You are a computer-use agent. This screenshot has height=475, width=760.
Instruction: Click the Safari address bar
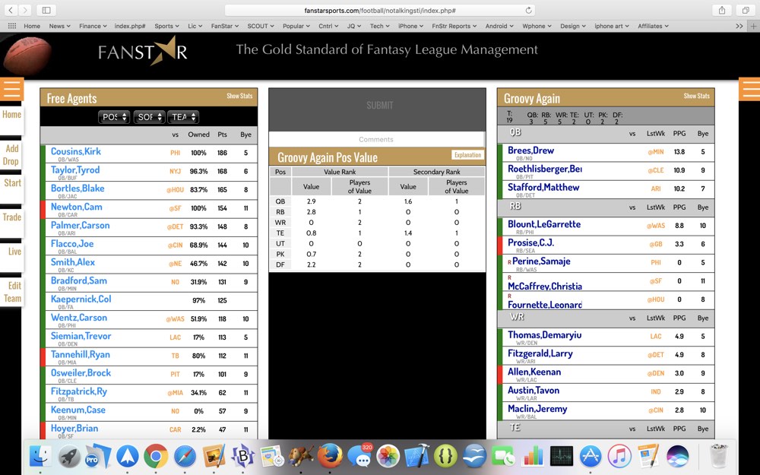pos(380,10)
